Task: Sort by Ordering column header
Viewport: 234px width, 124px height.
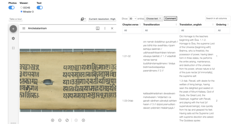Action: [222, 25]
